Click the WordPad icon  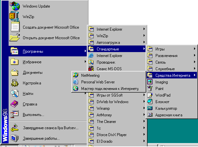pyautogui.click(x=150, y=95)
